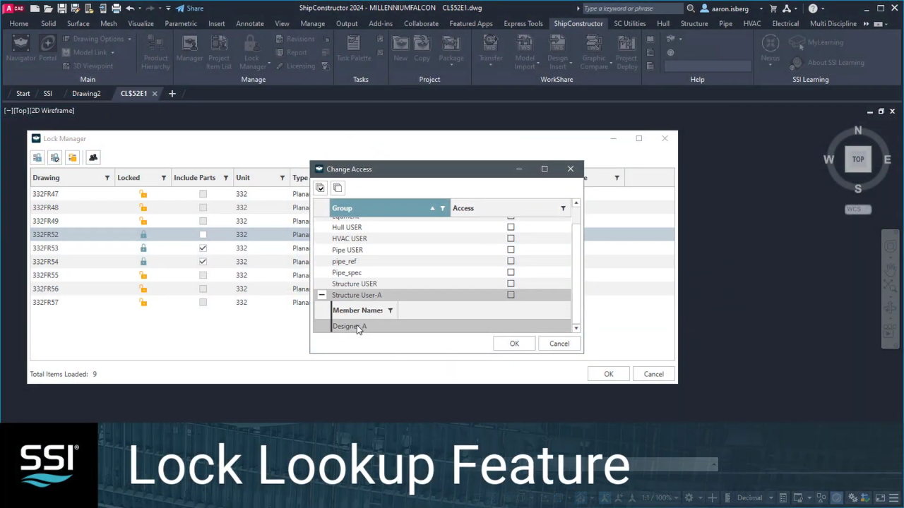Click the uncheck-all icon in Change Access toolbar
The width and height of the screenshot is (904, 508).
pos(338,188)
